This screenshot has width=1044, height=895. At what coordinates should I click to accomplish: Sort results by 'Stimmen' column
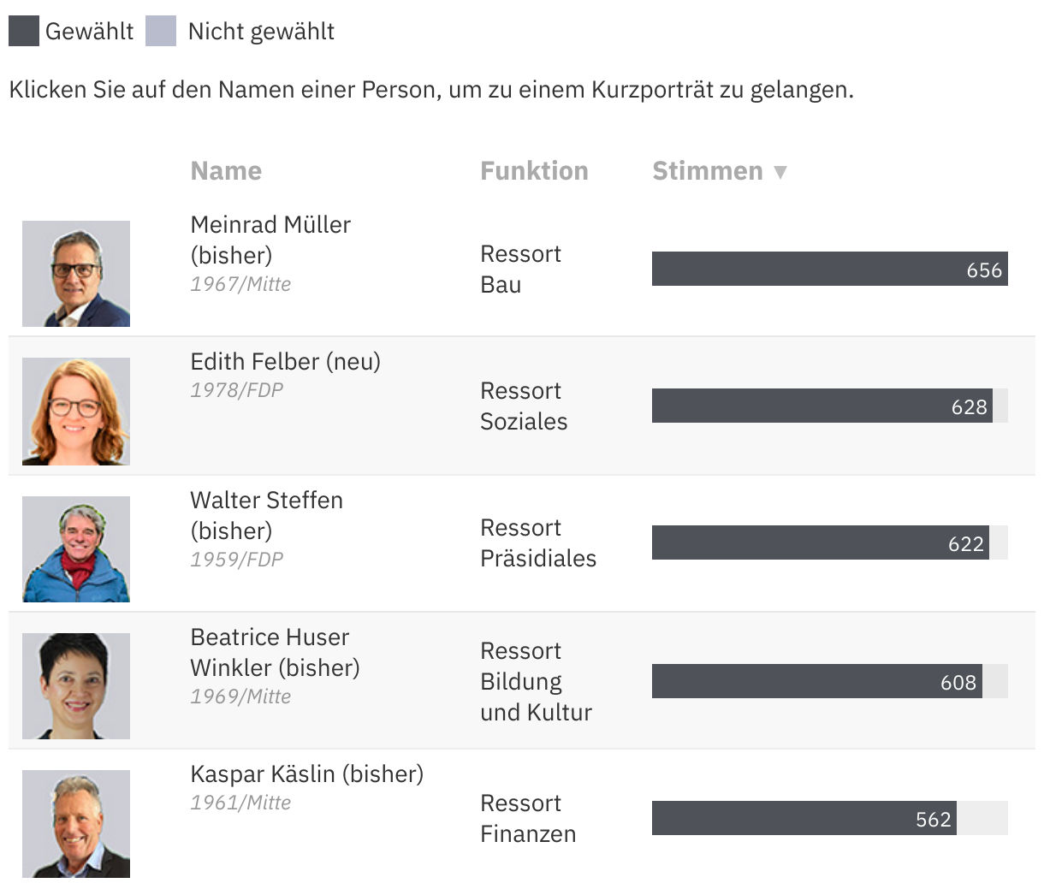pyautogui.click(x=707, y=170)
